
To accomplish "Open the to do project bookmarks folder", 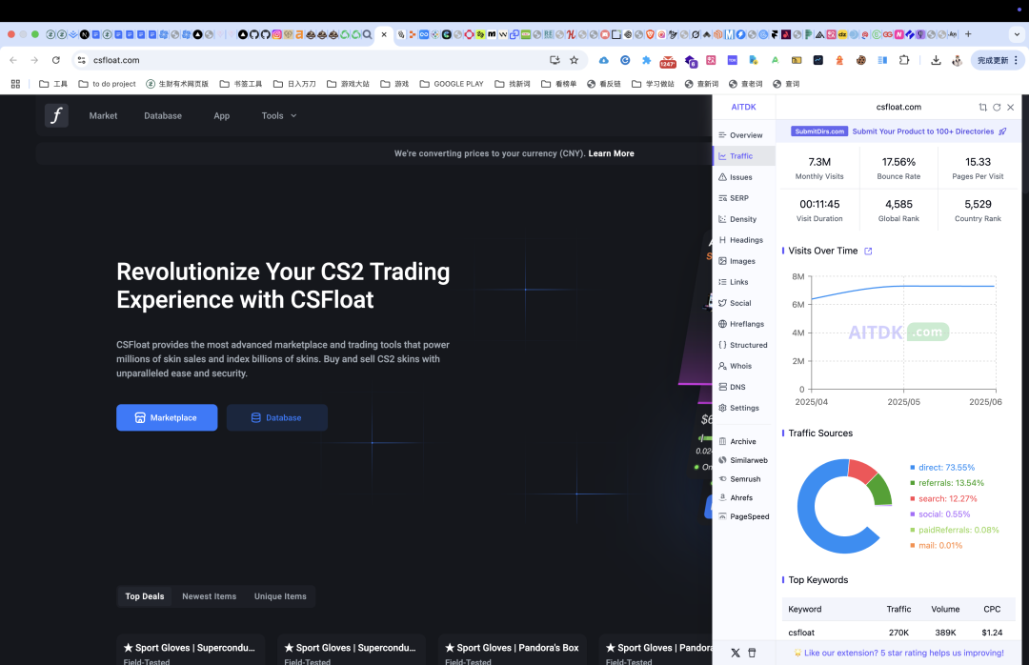I will click(107, 84).
